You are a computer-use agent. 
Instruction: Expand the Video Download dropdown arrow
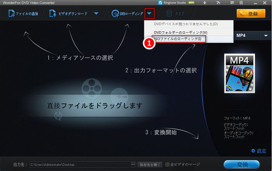pyautogui.click(x=96, y=14)
